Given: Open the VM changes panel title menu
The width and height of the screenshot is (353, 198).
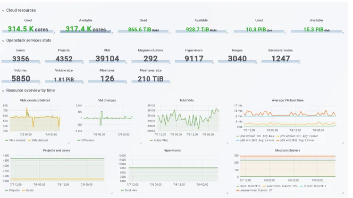Looking at the screenshot, I should [x=107, y=100].
